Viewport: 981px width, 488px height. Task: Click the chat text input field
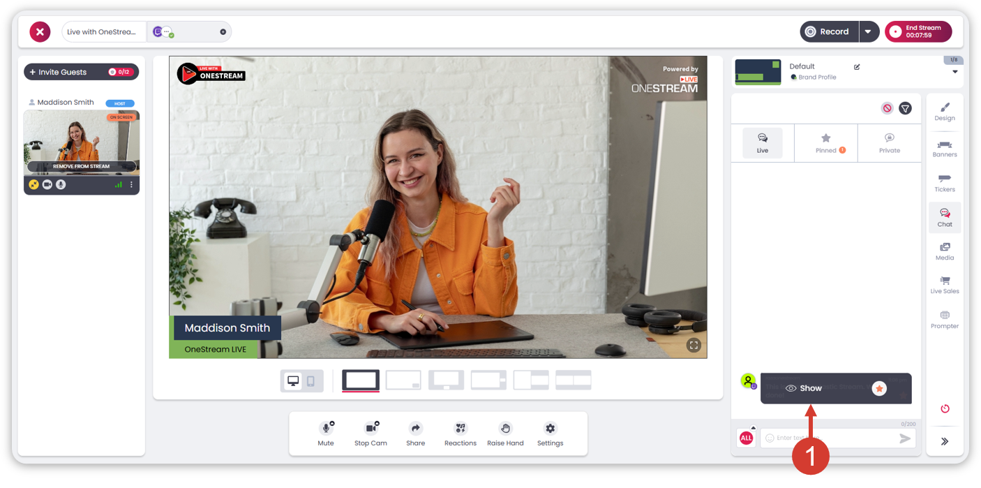(830, 438)
